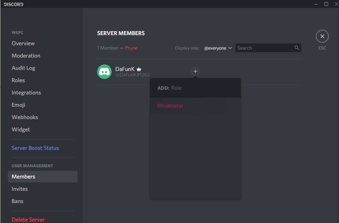Open Server Boost Status
Screen dimensions: 339x223
click(35, 148)
